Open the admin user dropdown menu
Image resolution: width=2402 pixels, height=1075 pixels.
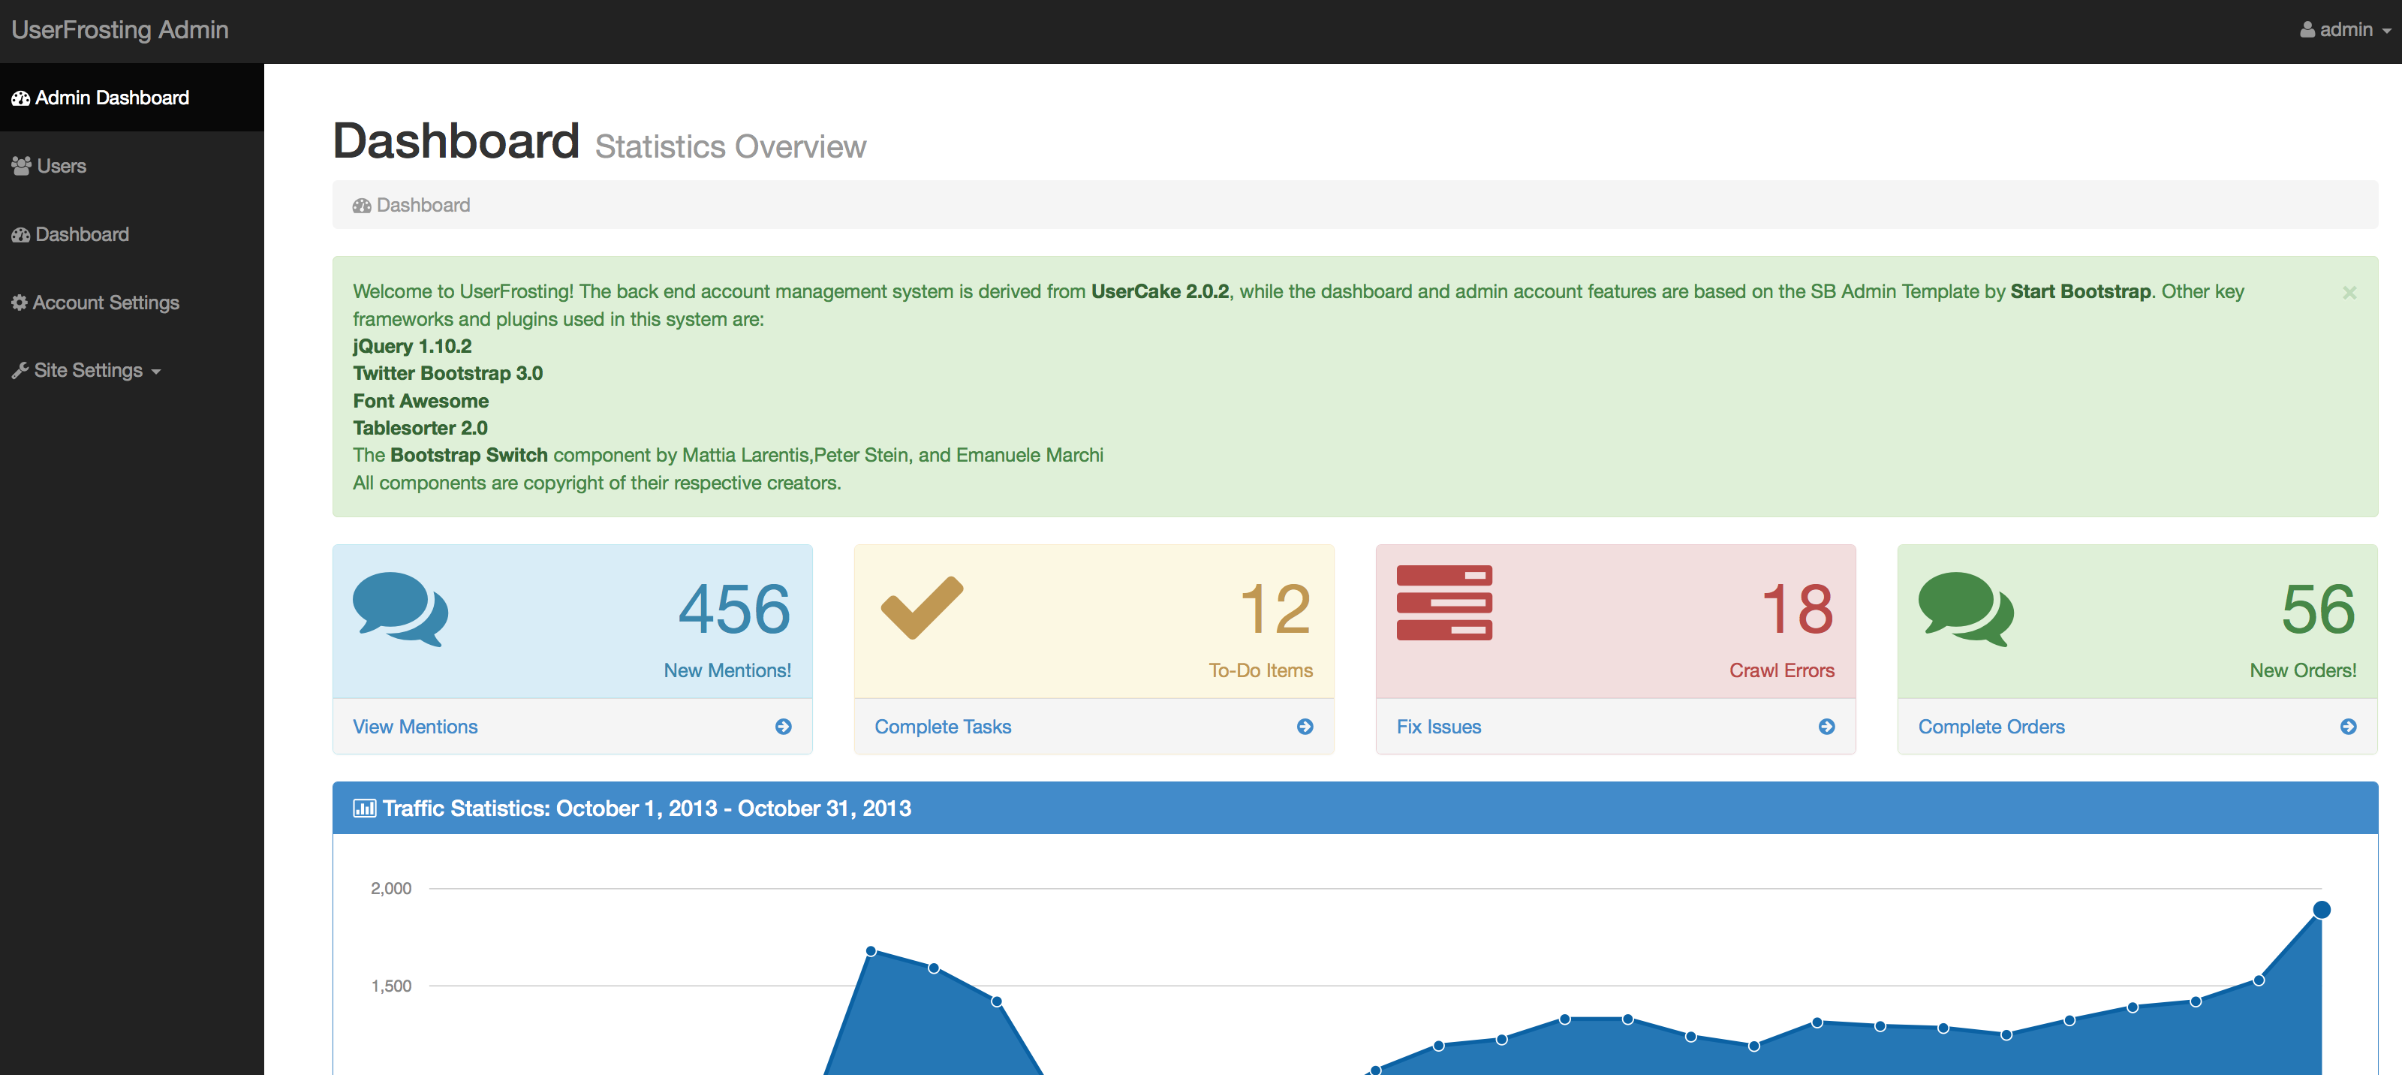[x=2344, y=30]
